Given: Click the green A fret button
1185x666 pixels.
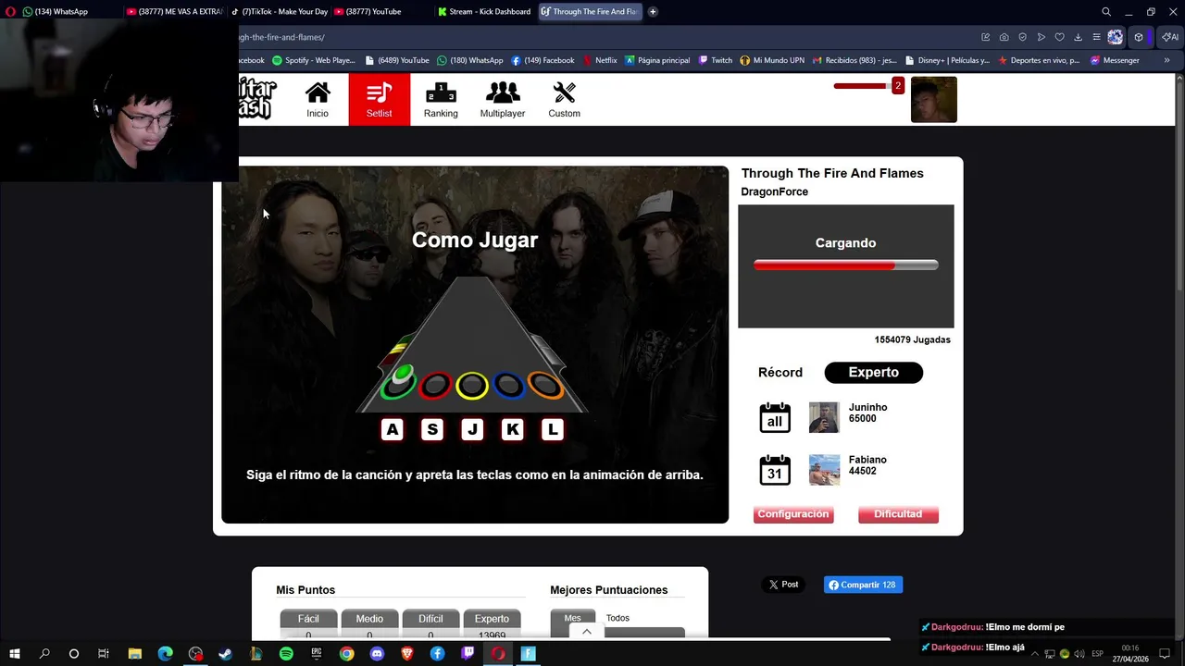Looking at the screenshot, I should click(x=399, y=382).
